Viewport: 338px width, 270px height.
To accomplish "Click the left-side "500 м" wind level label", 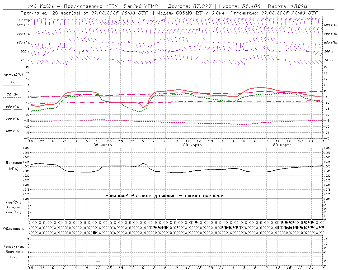I will coord(25,51).
